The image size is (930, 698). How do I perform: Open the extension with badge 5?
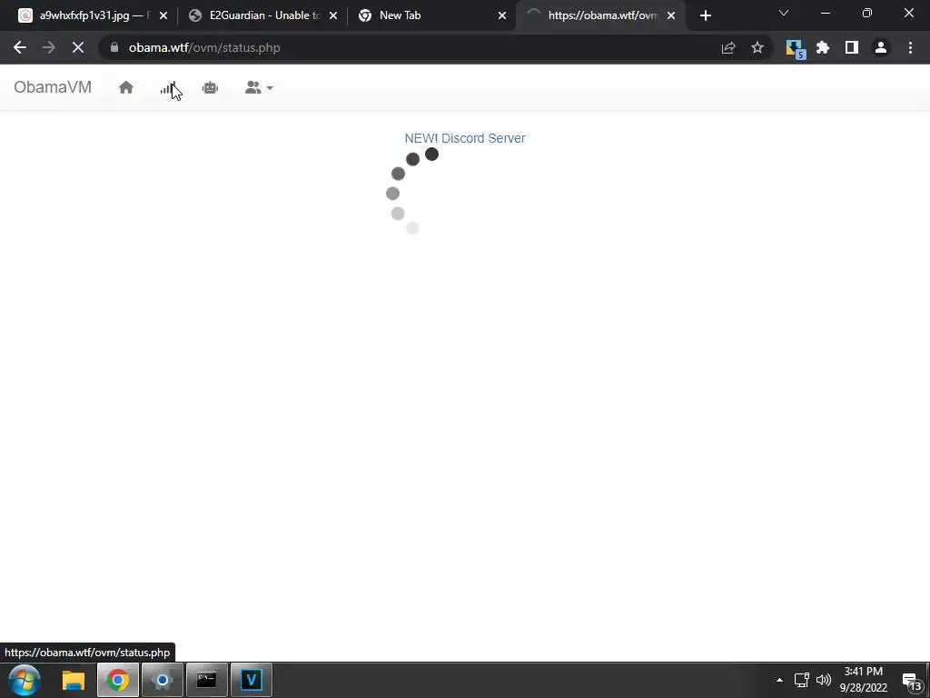click(795, 49)
